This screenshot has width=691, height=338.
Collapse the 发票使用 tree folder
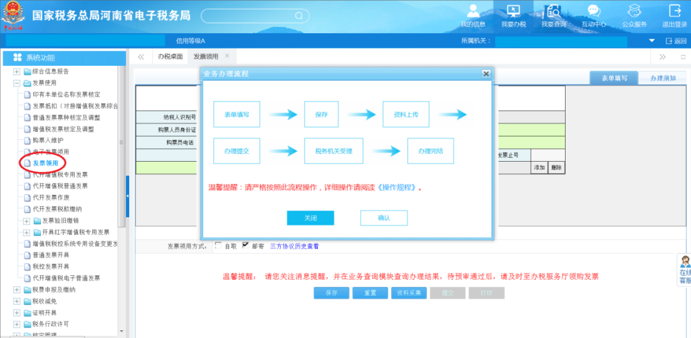coord(17,83)
